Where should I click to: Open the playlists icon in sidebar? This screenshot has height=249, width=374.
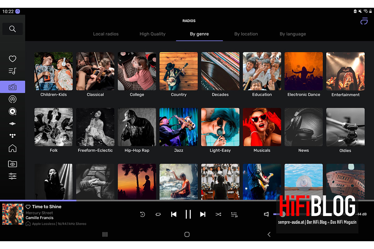click(x=12, y=71)
